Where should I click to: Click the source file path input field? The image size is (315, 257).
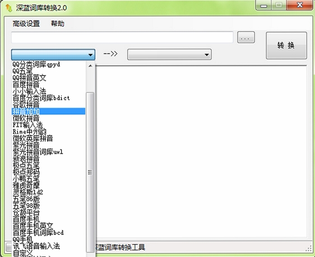tap(122, 38)
